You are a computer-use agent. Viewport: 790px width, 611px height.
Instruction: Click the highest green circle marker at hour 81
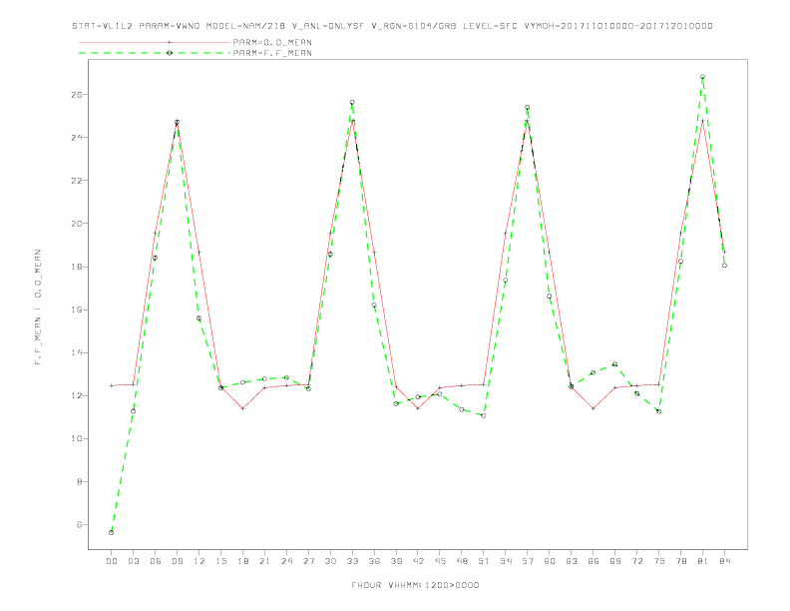703,77
